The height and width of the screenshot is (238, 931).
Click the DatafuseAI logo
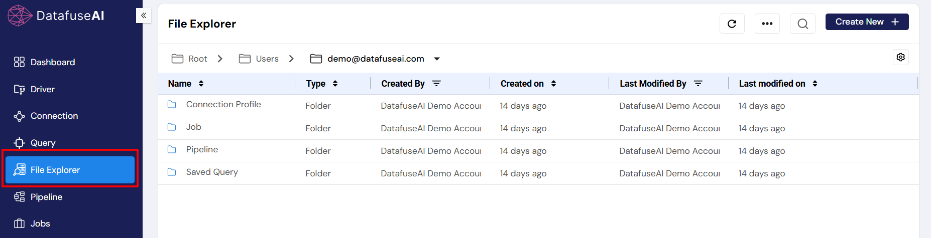(56, 16)
